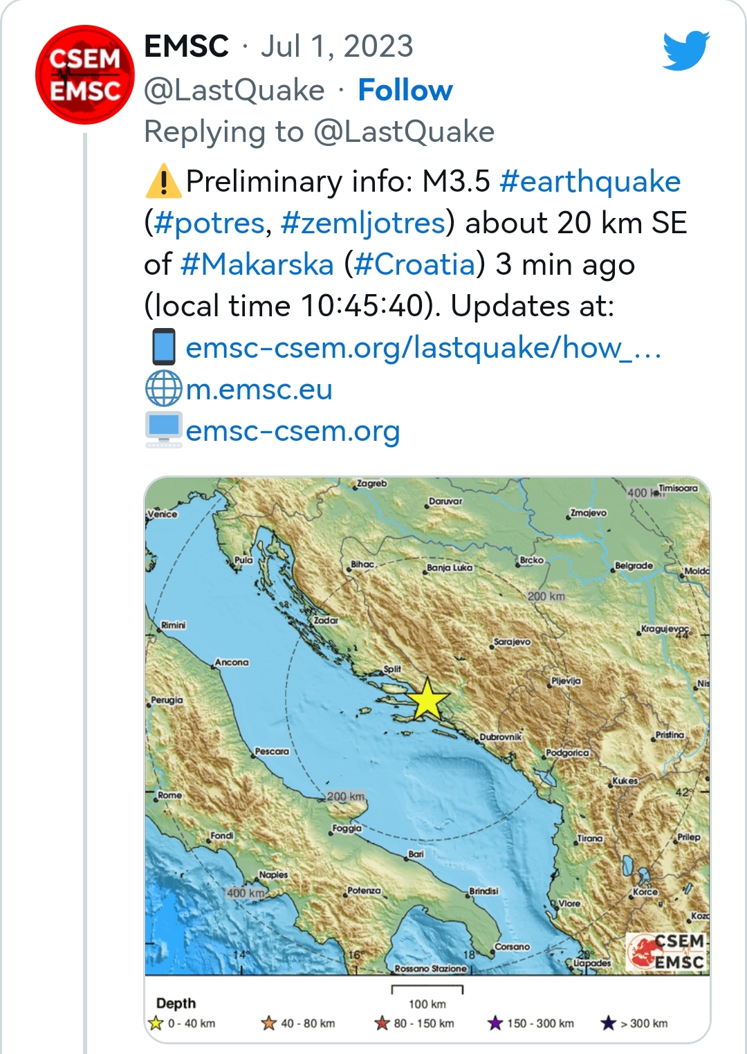The height and width of the screenshot is (1054, 747).
Task: Open the m.emsc.eu link
Action: coord(259,390)
